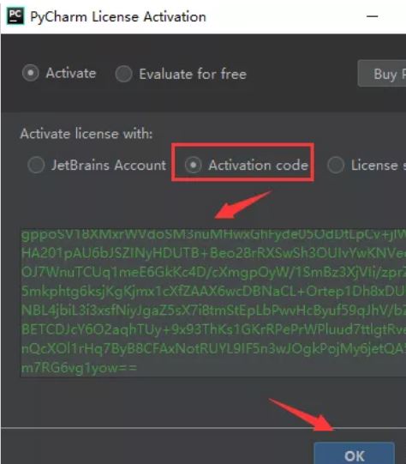This screenshot has height=464, width=406.
Task: Click the code line starting with OJ7WnuTCUq
Action: (x=213, y=272)
